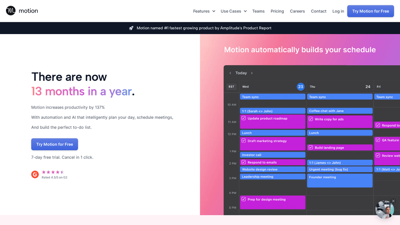400x225 pixels.
Task: Open the Leadership meeting event
Action: point(273,177)
